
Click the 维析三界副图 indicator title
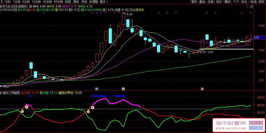pyautogui.click(x=11, y=93)
